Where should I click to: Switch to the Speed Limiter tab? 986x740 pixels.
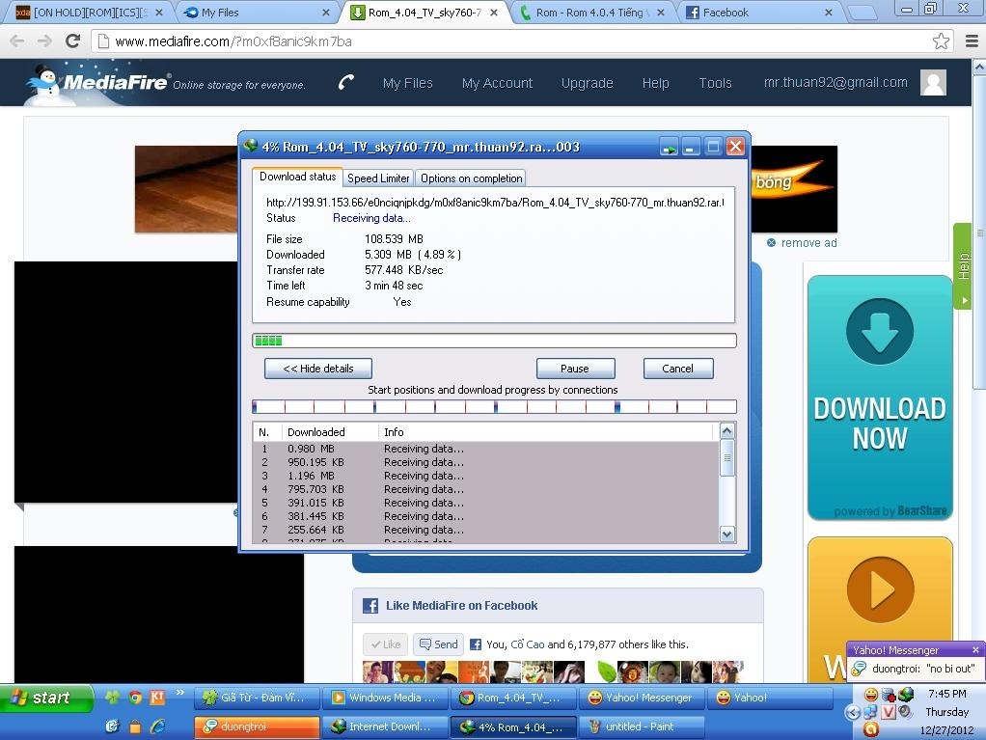(378, 178)
